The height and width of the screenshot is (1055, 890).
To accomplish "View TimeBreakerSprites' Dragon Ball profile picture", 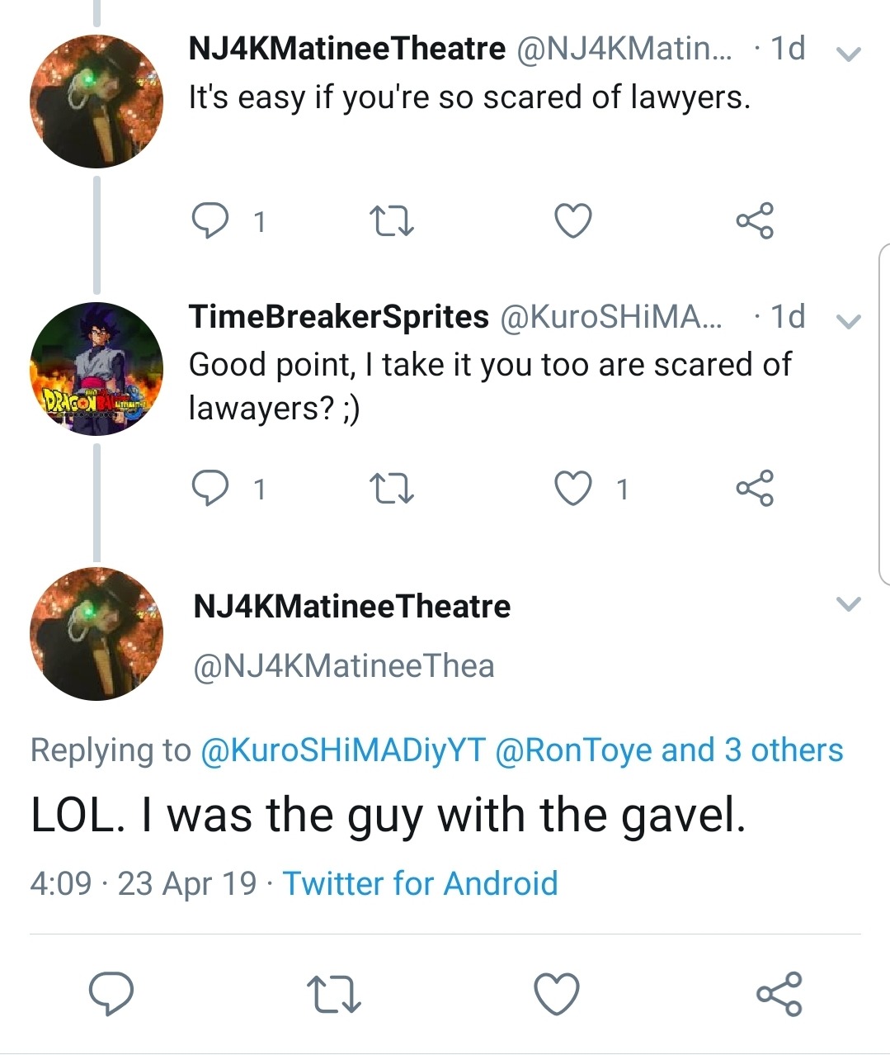I will 97,368.
